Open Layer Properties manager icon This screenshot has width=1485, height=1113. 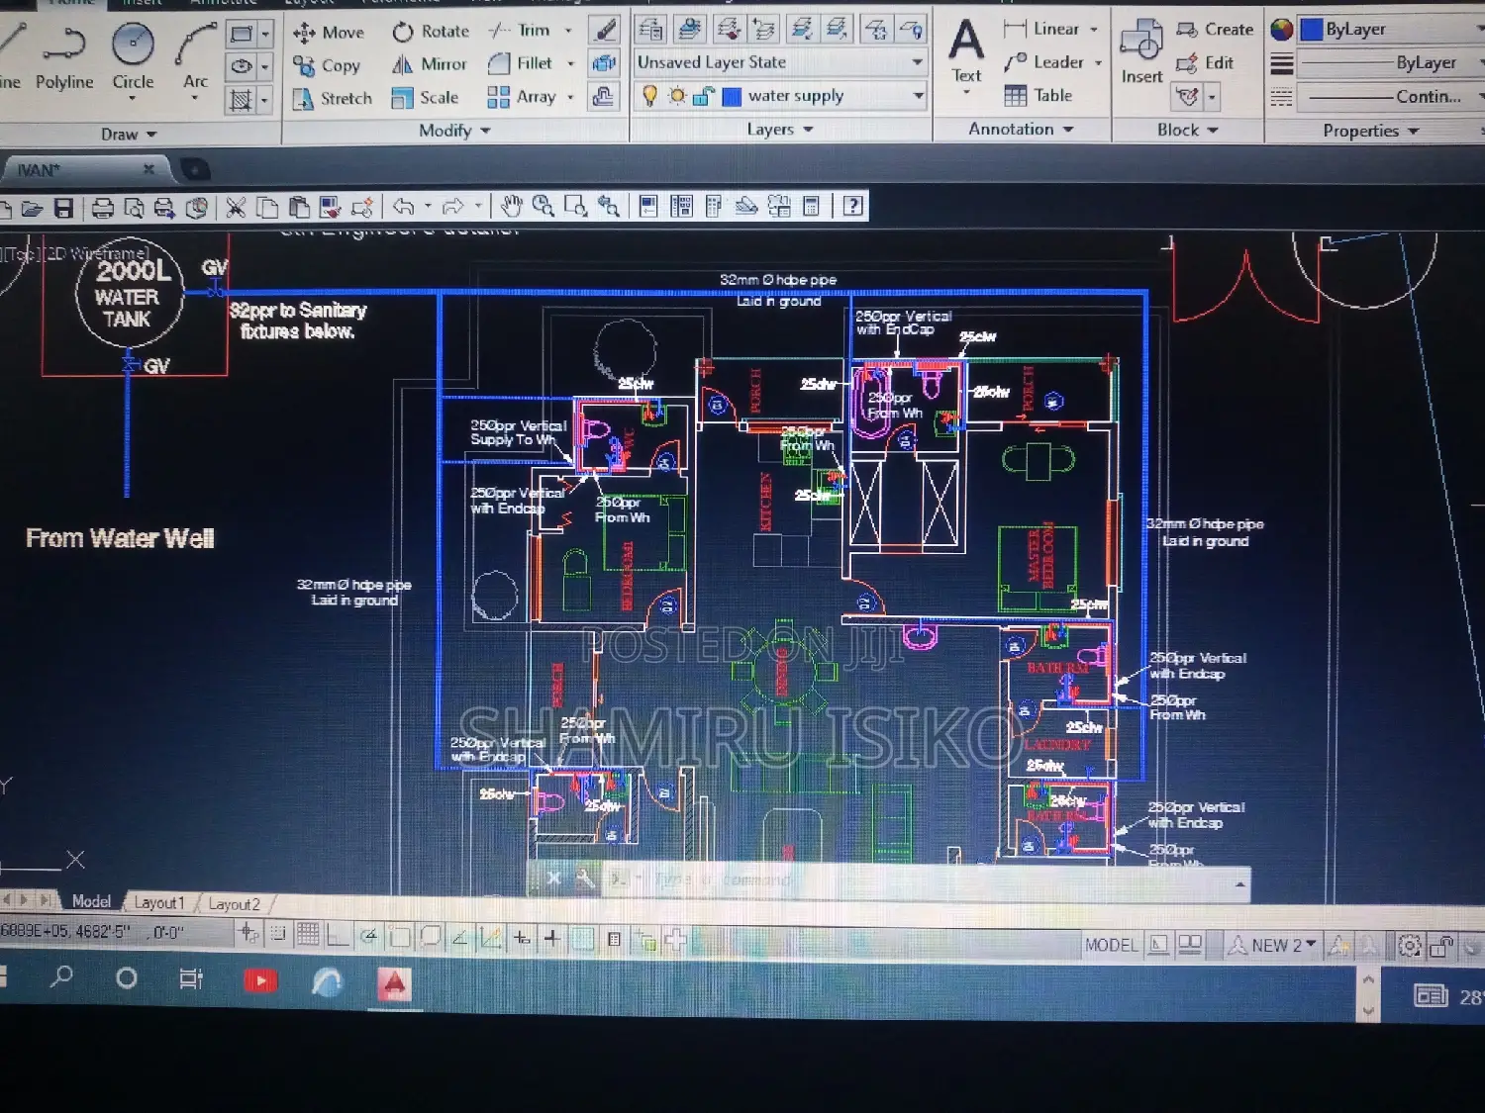pos(650,30)
